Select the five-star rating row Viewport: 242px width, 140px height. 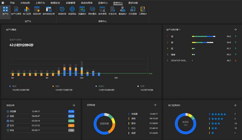click(x=223, y=114)
